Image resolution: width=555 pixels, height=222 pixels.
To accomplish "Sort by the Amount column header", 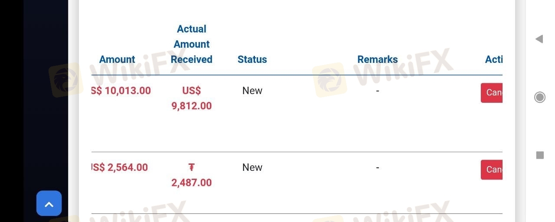I will 117,59.
